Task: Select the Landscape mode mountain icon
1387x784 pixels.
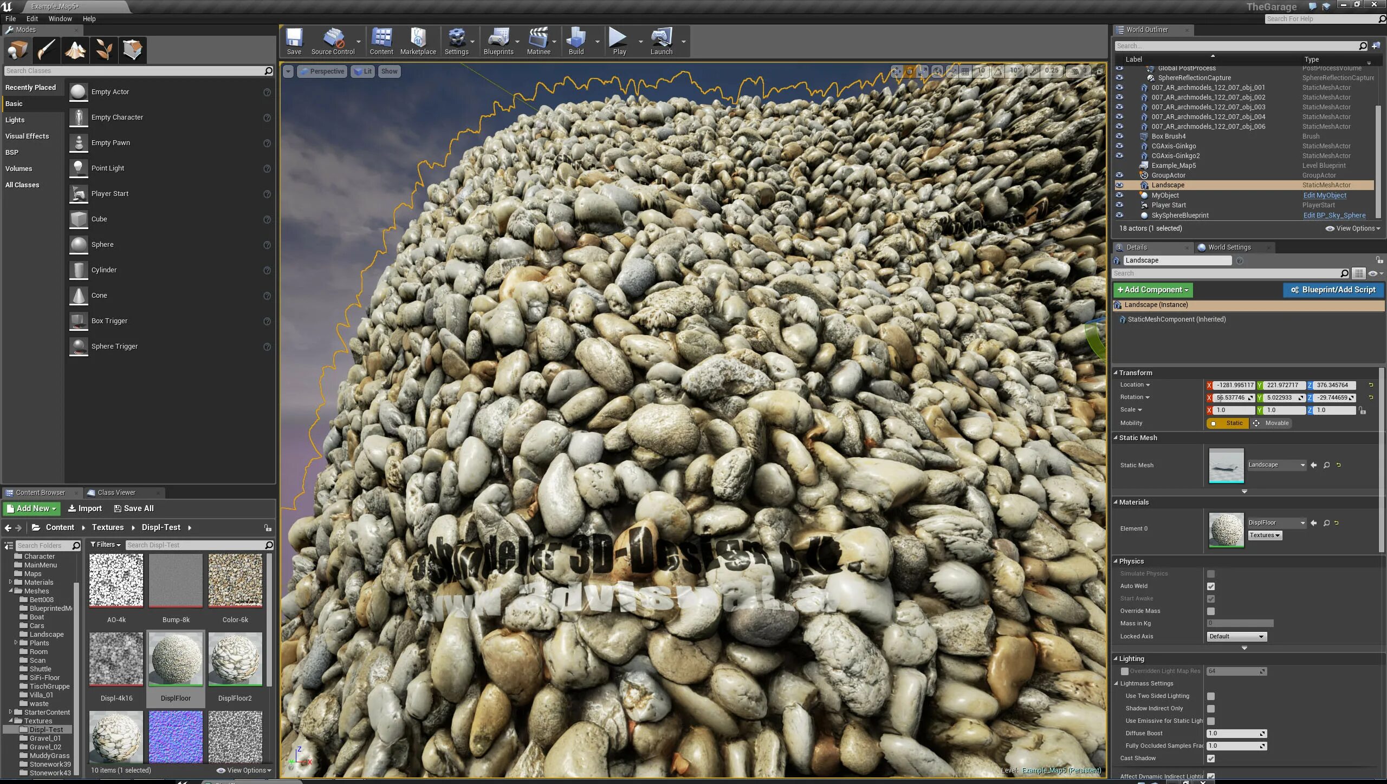Action: pos(75,50)
